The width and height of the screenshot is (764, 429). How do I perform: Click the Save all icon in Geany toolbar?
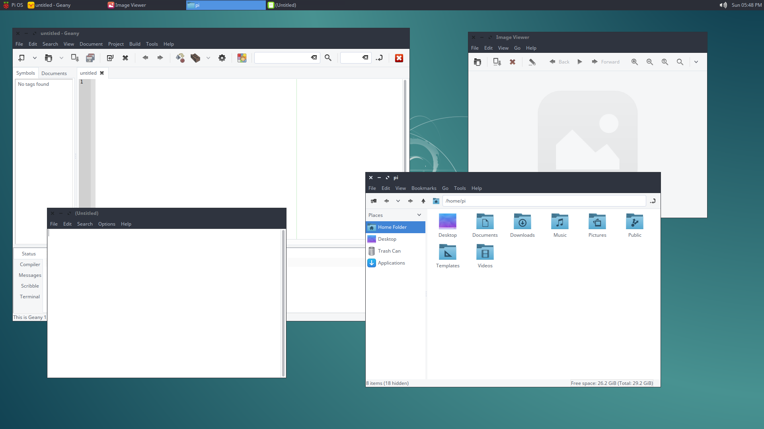coord(90,58)
